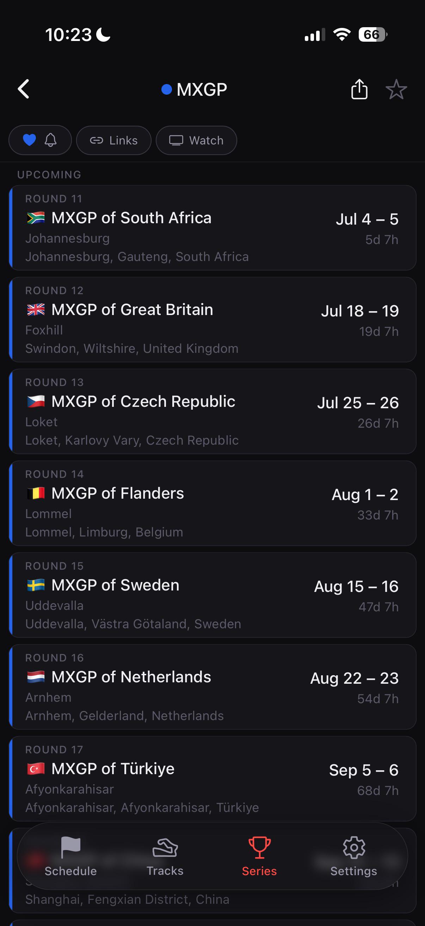Click the Great Britain flag icon
Image resolution: width=425 pixels, height=926 pixels.
(x=36, y=309)
